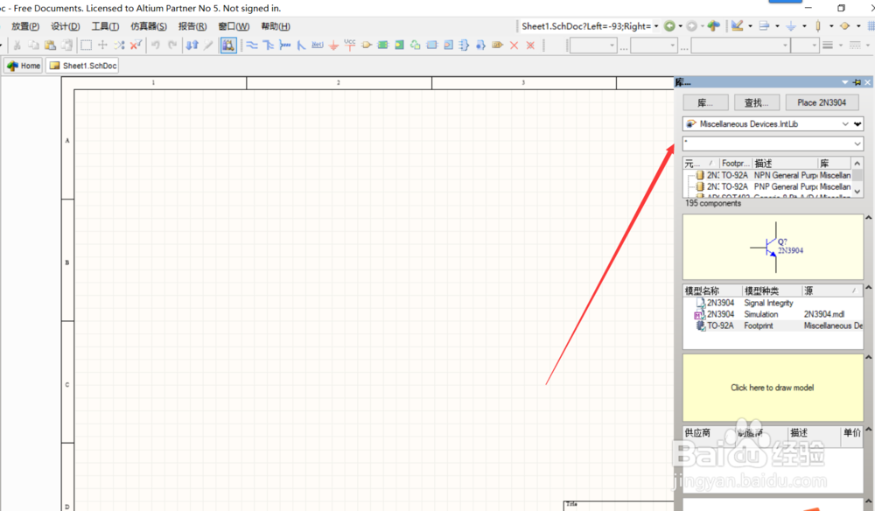Click the pin icon on Libraries panel
Image resolution: width=875 pixels, height=511 pixels.
click(x=857, y=82)
